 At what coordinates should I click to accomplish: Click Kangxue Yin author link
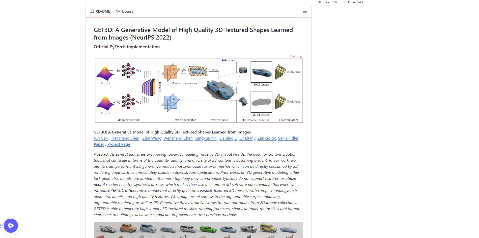[x=206, y=138]
